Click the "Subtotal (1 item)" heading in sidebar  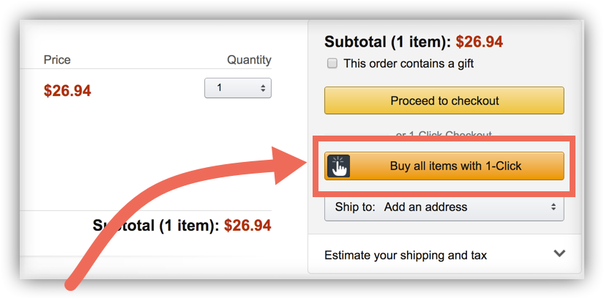[387, 42]
